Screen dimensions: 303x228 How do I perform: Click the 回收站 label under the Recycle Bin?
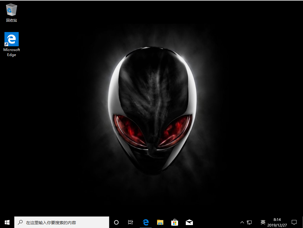(x=11, y=21)
